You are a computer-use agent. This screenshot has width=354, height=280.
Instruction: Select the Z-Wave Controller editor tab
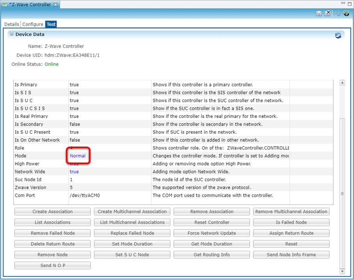[30, 5]
